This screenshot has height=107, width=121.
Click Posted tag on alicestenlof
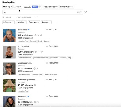[47, 41]
